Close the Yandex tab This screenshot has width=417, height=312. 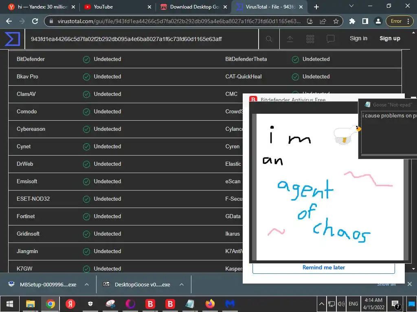pyautogui.click(x=73, y=7)
